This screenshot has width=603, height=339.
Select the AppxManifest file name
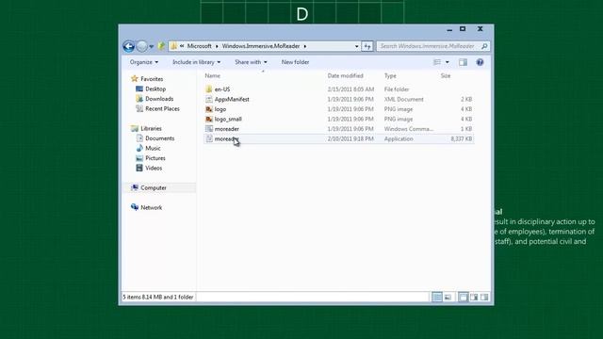click(x=232, y=99)
